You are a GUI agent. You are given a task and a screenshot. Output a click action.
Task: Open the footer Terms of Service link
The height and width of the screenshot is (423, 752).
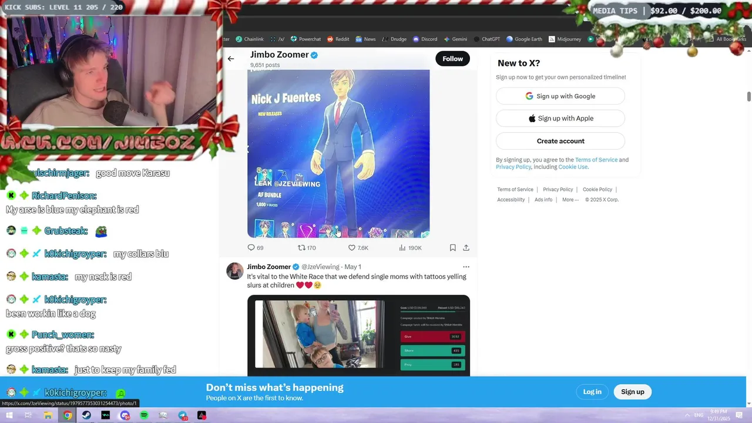515,190
